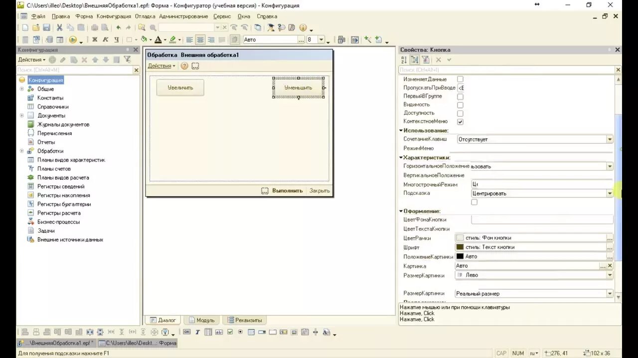
Task: Align text center in the toolbar
Action: coord(200,40)
